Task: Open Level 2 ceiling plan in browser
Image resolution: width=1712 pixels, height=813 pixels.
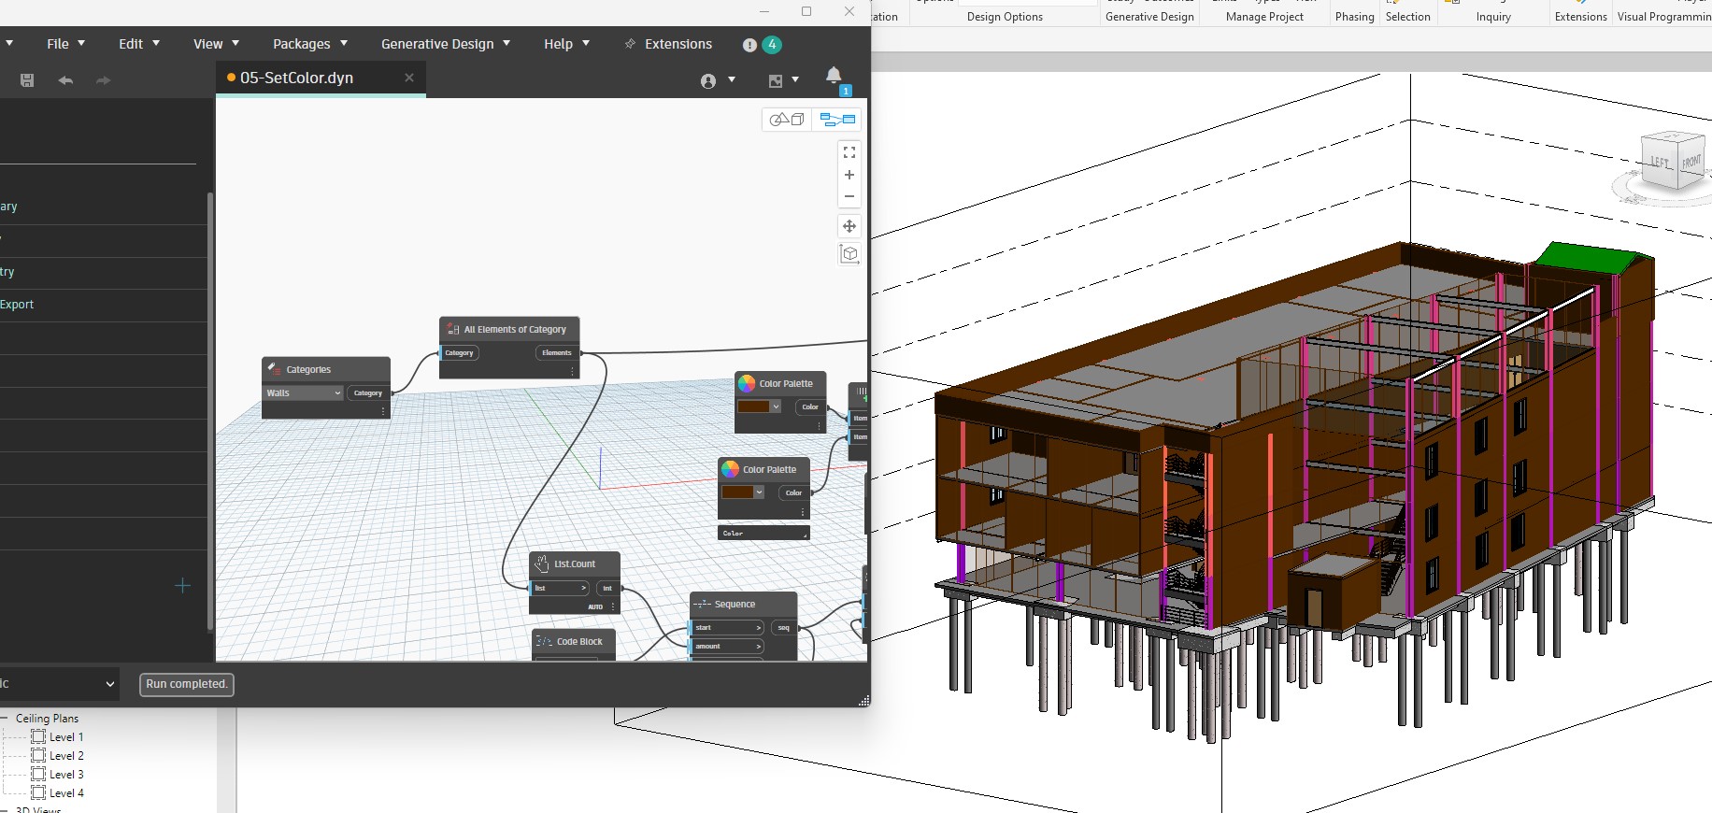Action: pos(66,756)
